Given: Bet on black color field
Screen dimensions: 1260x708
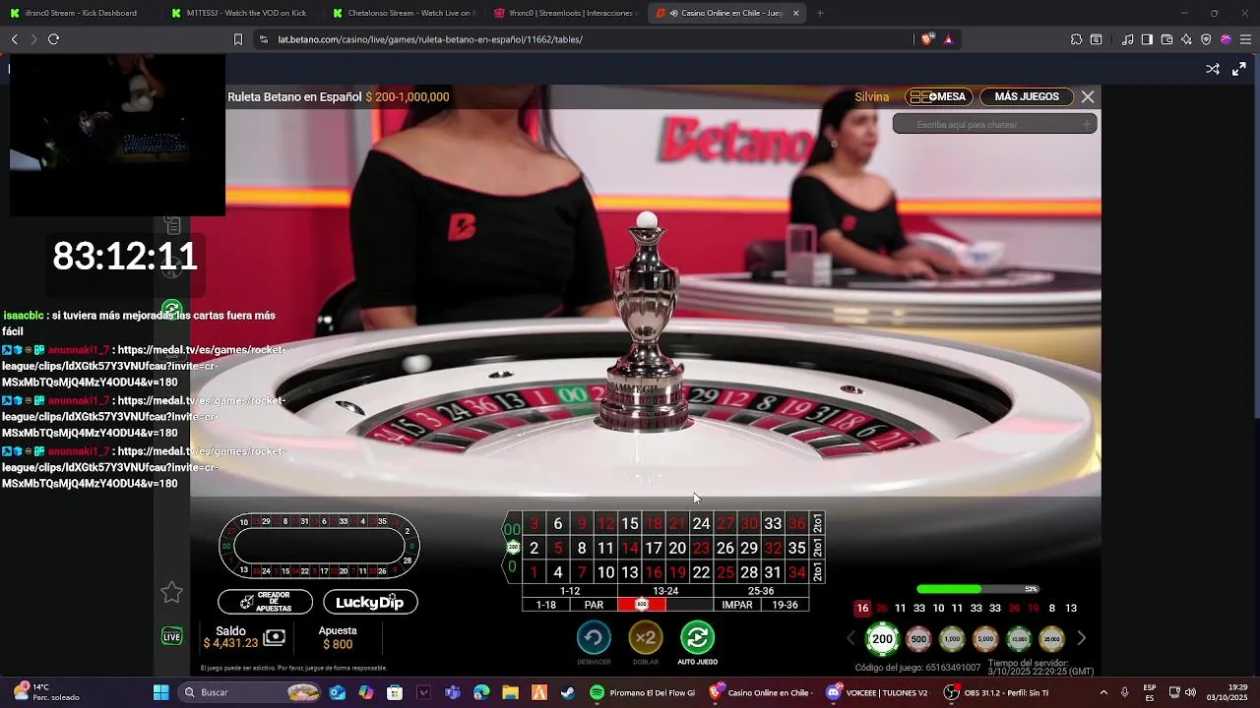Looking at the screenshot, I should point(689,605).
